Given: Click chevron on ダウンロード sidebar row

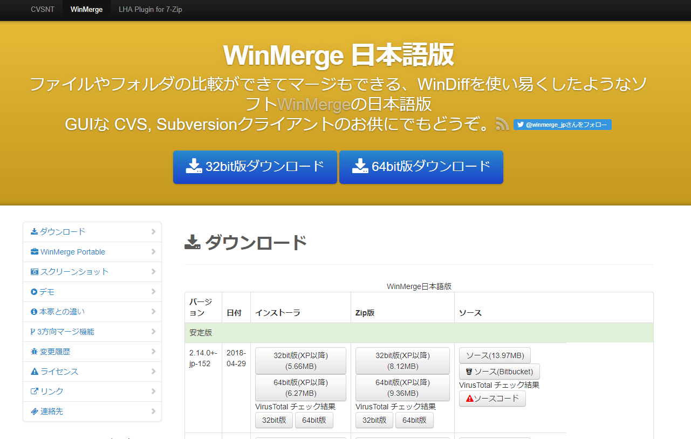Looking at the screenshot, I should [x=153, y=232].
